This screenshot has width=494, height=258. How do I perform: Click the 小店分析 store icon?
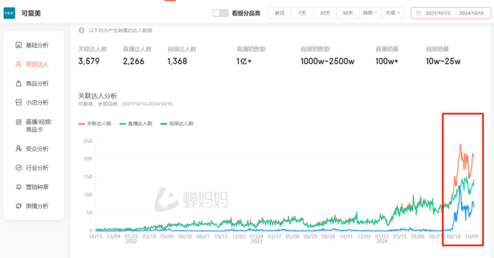click(x=19, y=102)
